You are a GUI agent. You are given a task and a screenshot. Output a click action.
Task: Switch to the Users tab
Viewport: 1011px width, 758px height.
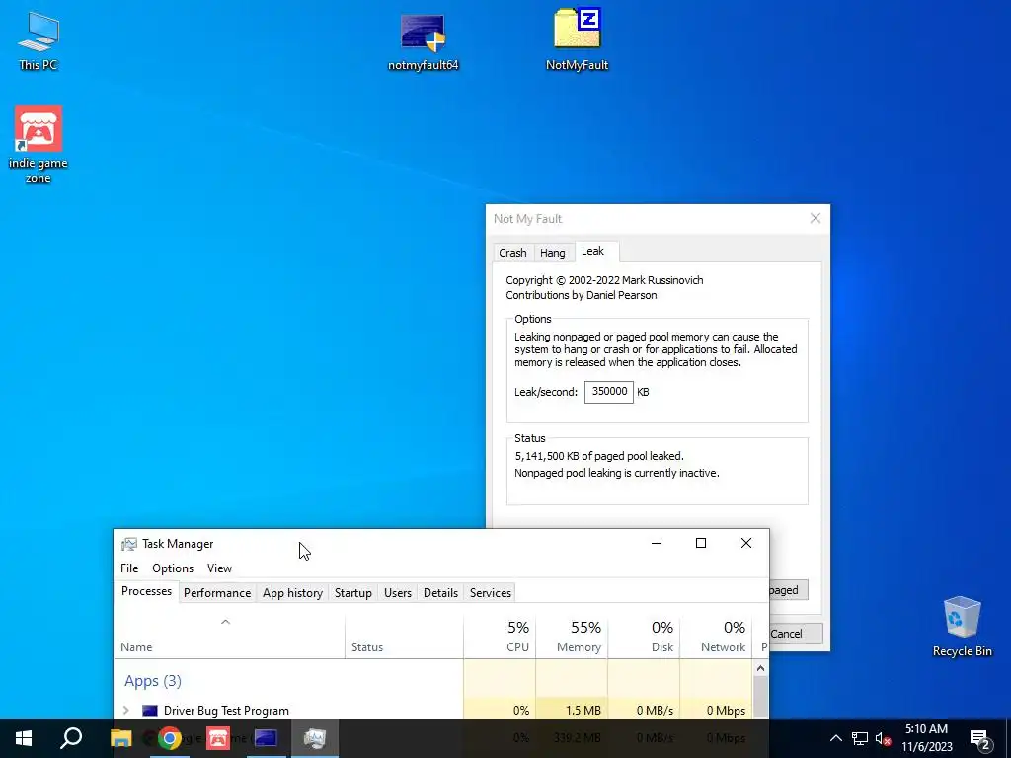coord(398,593)
